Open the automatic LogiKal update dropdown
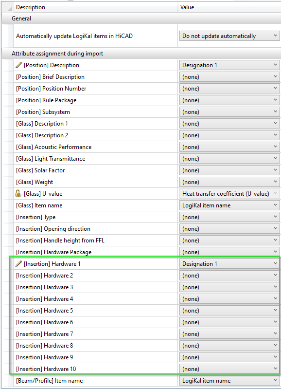 click(x=229, y=36)
